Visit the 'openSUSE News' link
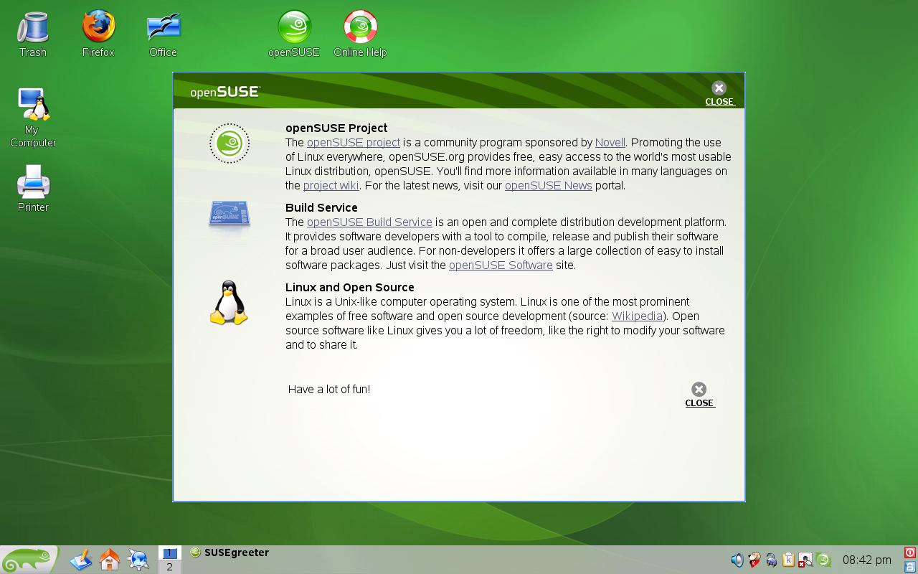The width and height of the screenshot is (918, 574). pyautogui.click(x=549, y=186)
